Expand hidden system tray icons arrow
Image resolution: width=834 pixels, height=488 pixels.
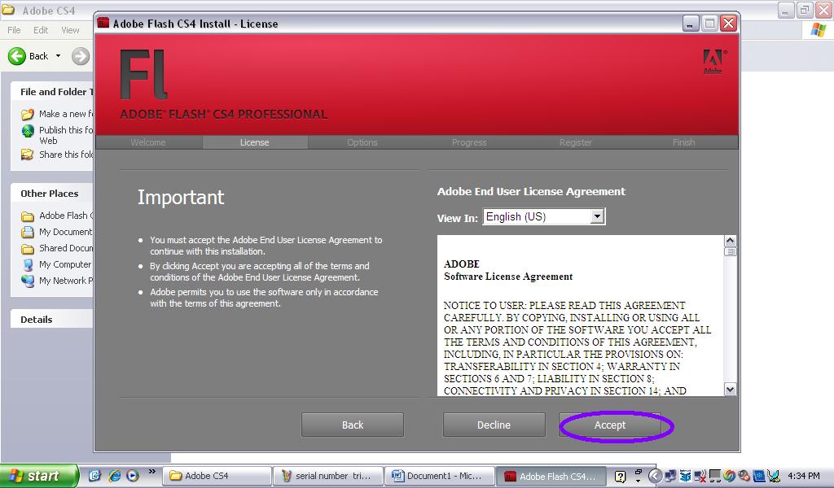(x=656, y=477)
